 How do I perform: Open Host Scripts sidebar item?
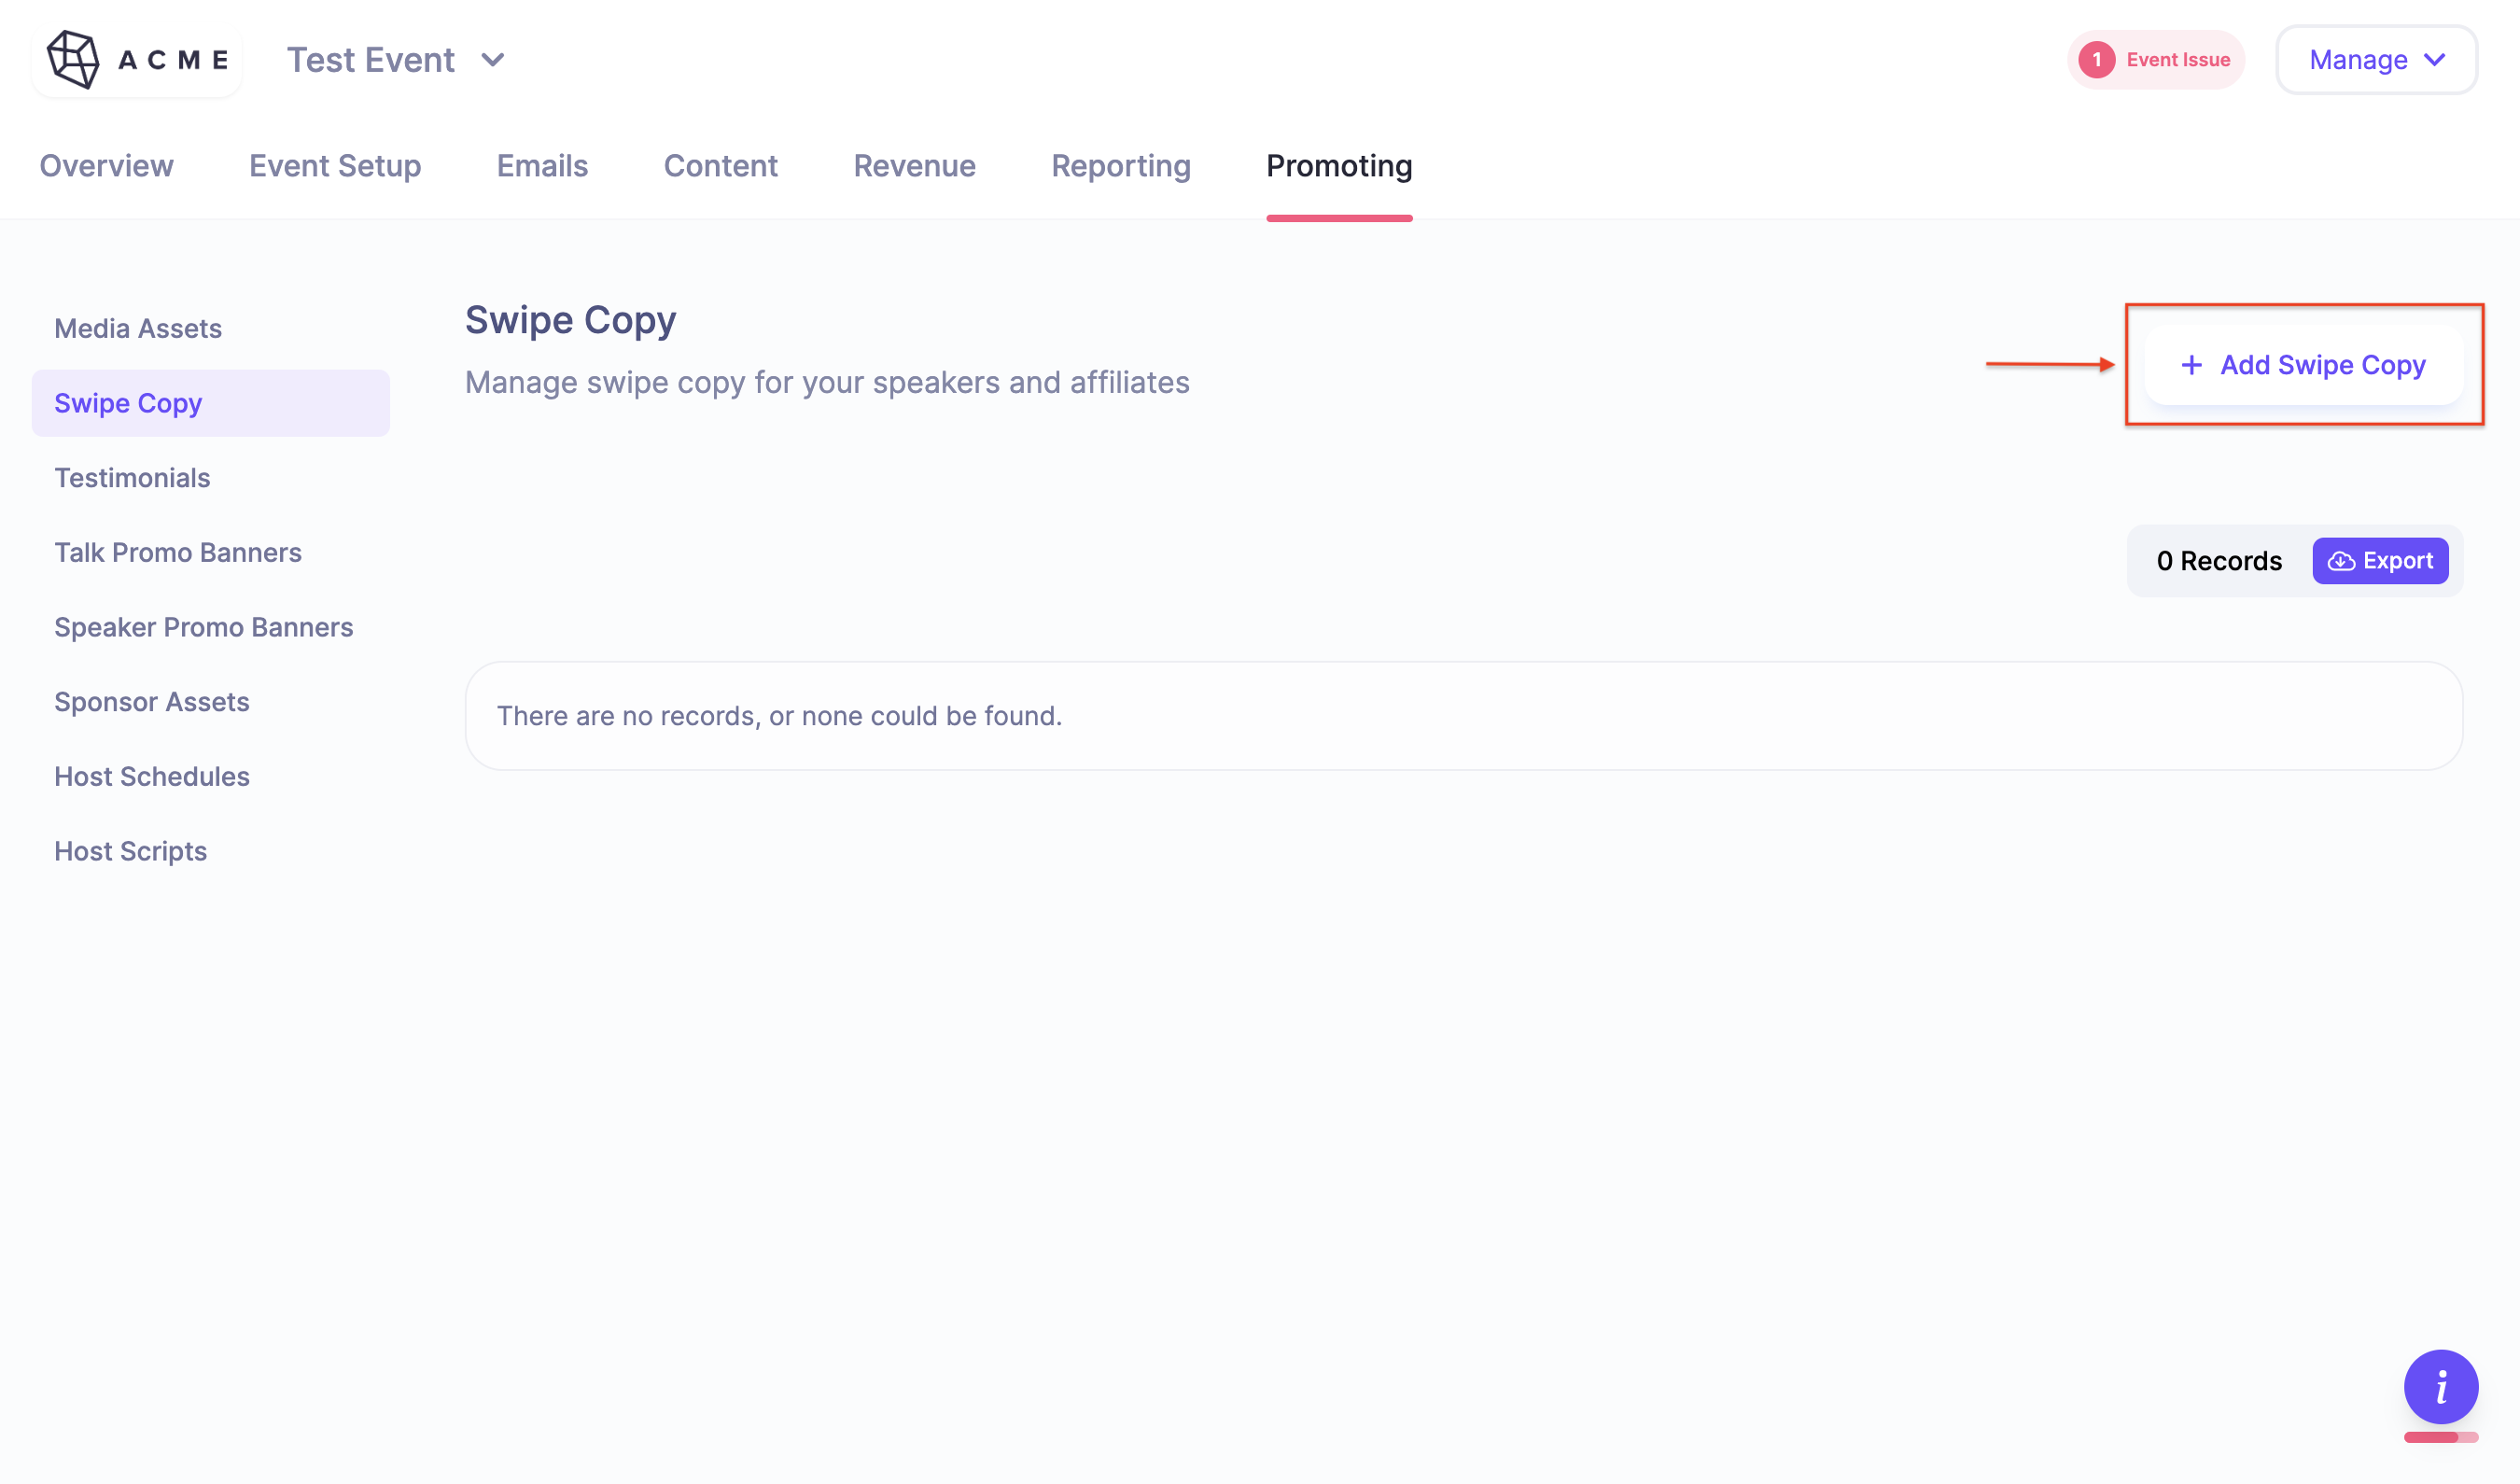[131, 851]
